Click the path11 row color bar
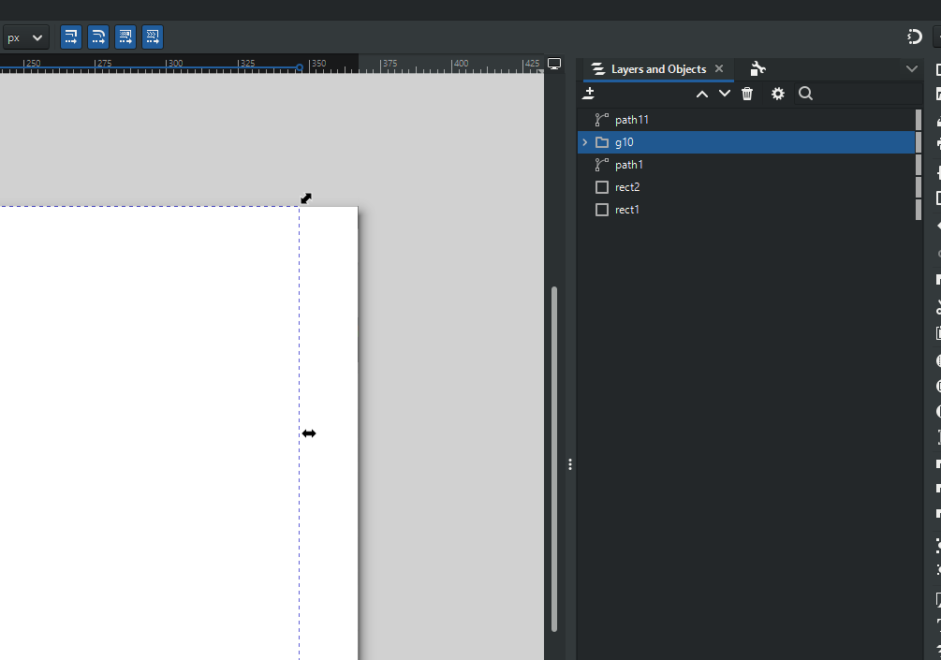Screen dimensions: 941x660 919,120
